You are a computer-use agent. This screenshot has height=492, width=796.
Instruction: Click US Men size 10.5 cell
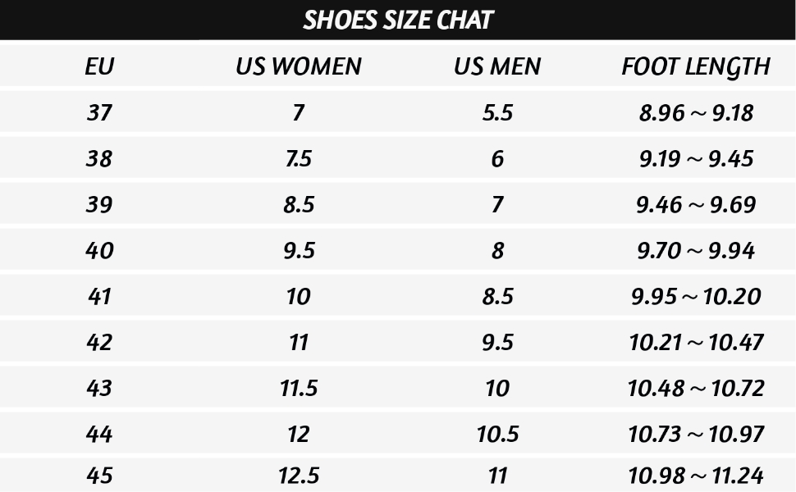tap(497, 434)
